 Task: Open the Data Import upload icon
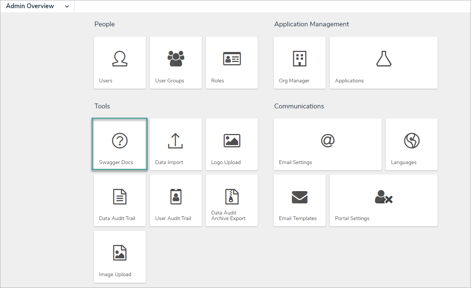175,141
